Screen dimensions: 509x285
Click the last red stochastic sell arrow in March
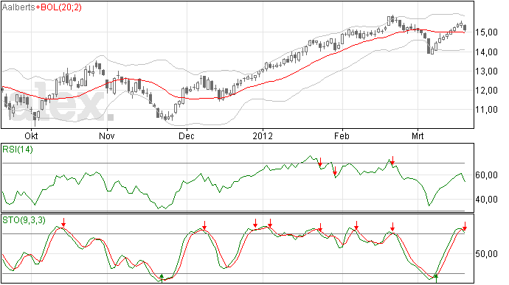[x=465, y=226]
